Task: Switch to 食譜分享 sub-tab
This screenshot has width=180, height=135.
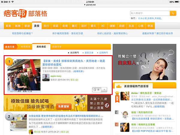Action: coord(57,47)
